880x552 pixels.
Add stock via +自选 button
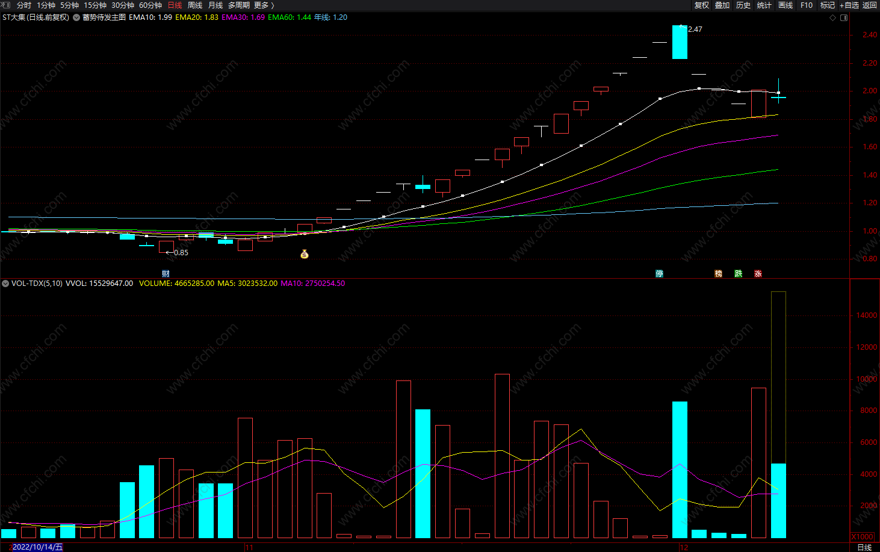pos(849,5)
